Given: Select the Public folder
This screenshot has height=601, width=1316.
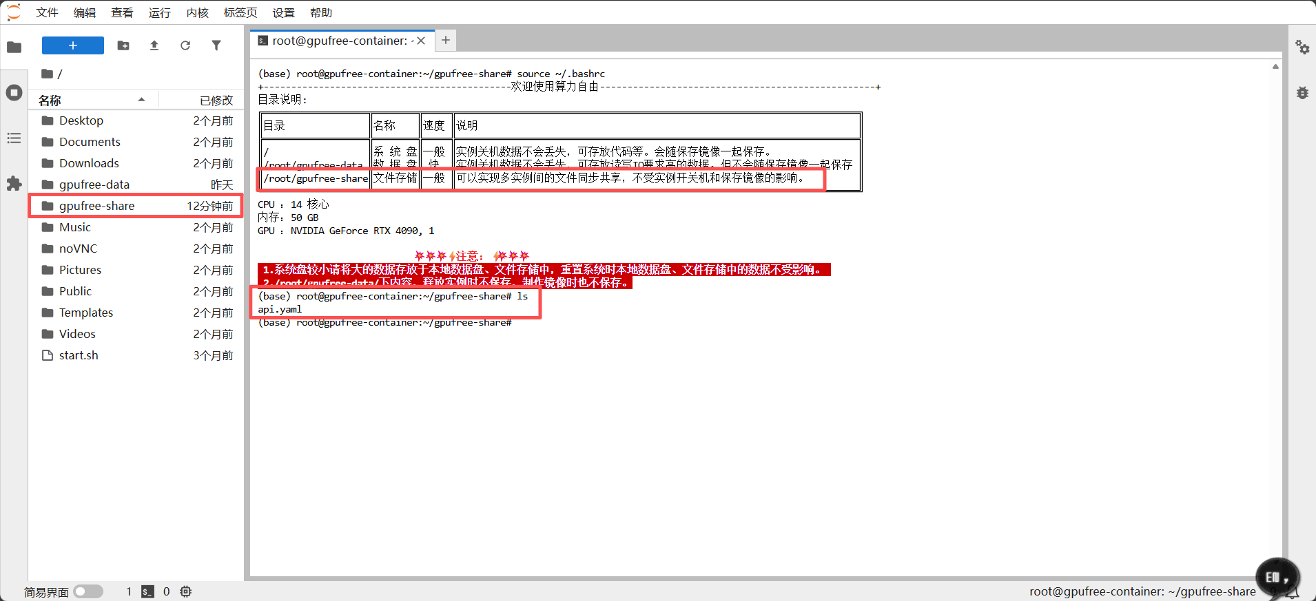Looking at the screenshot, I should [x=136, y=291].
